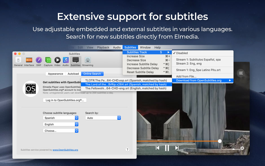Open the www.OpenSubtitles.org link
The image size is (265, 166).
pos(65,150)
